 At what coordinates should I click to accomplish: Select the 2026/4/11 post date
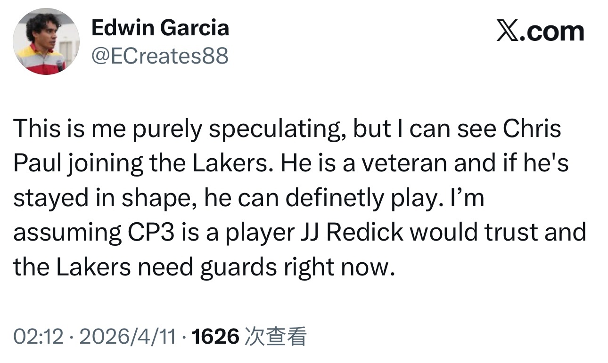128,337
